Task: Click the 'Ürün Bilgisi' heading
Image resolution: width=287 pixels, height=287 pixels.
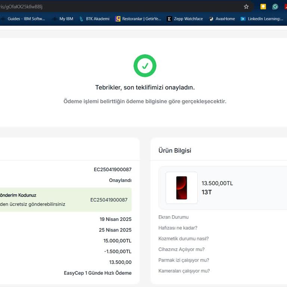Action: (175, 151)
